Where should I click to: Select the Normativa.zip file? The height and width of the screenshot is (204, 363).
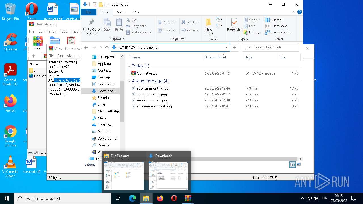(147, 73)
